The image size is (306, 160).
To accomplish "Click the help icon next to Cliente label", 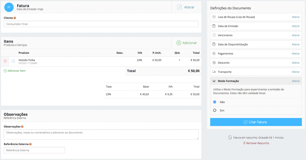I will click(15, 18).
